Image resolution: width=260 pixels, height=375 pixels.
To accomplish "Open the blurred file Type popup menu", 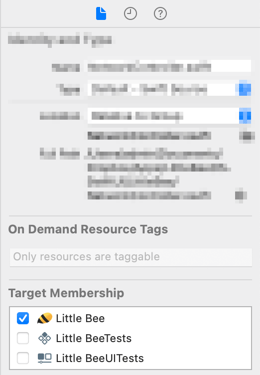I will coord(169,89).
